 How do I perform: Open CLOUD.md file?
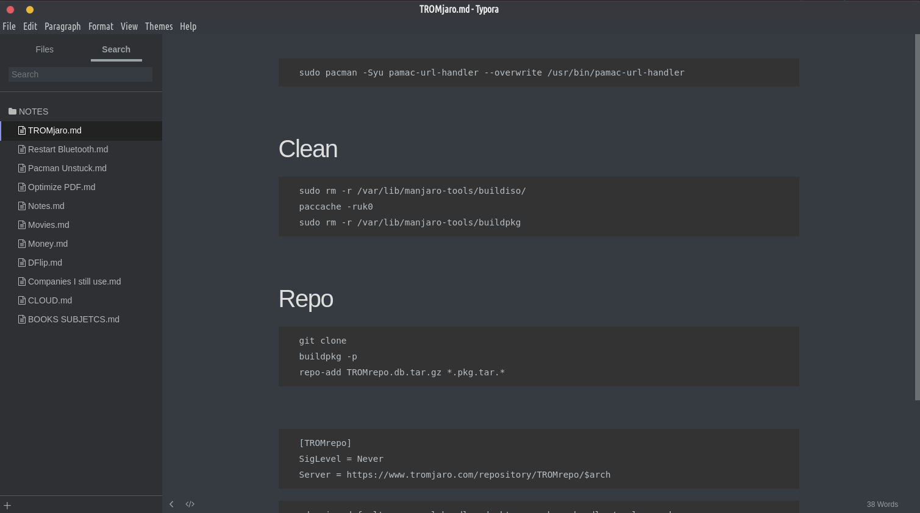[81, 300]
